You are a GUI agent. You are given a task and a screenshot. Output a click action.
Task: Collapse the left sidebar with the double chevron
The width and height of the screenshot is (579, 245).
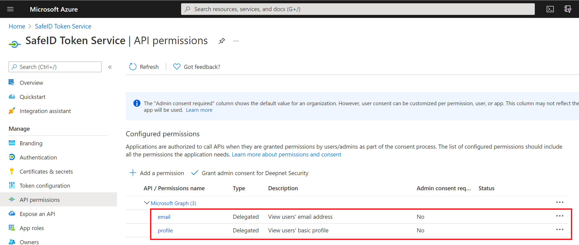[110, 67]
